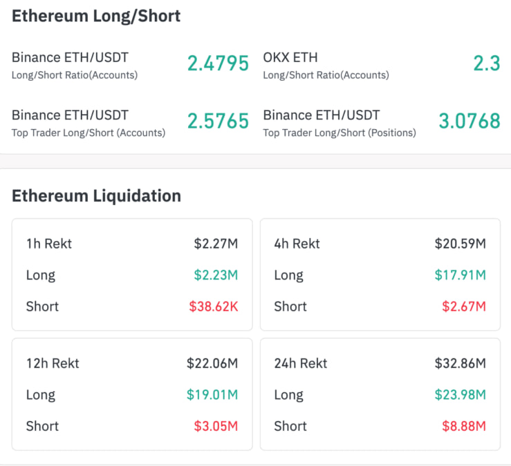The height and width of the screenshot is (466, 511).
Task: Select the 1h Rekt card label
Action: point(49,243)
